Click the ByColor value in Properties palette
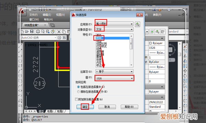Screen dimensions: 206x123 tap(157, 62)
